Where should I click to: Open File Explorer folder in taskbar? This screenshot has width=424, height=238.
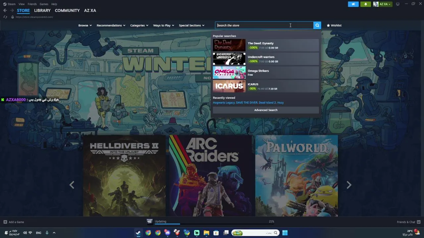[x=206, y=233]
